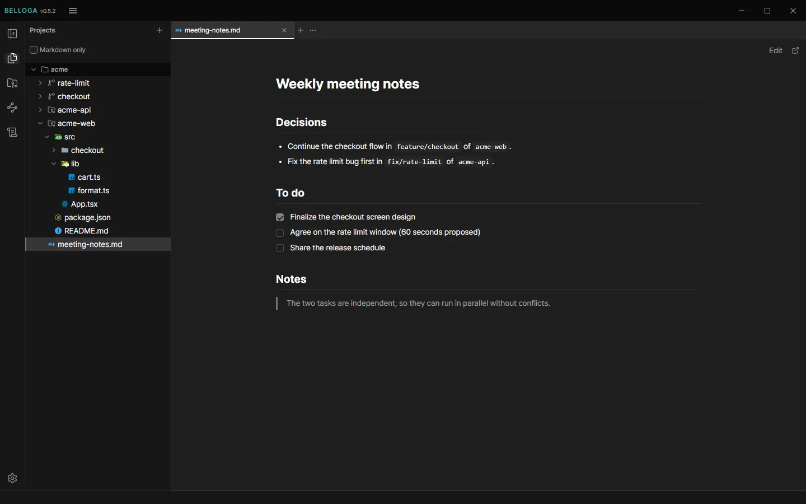Open the repository folder icon in the activity bar

12,83
